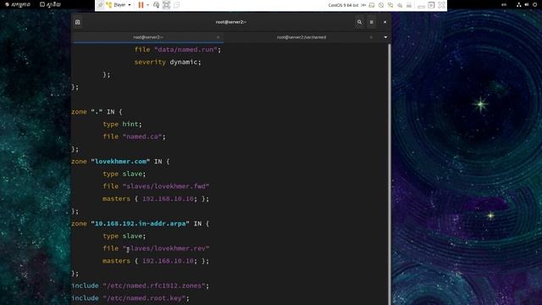Click the "slaves/lovekhmer.rev" file path
The height and width of the screenshot is (305, 542).
(x=166, y=248)
